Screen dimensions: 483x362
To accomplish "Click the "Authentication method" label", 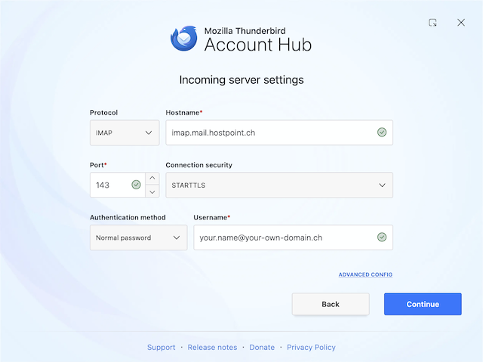I will (128, 218).
